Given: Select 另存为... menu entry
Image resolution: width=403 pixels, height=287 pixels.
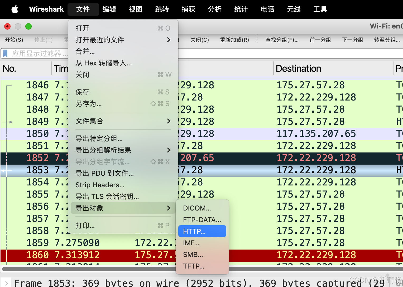Looking at the screenshot, I should coord(123,104).
